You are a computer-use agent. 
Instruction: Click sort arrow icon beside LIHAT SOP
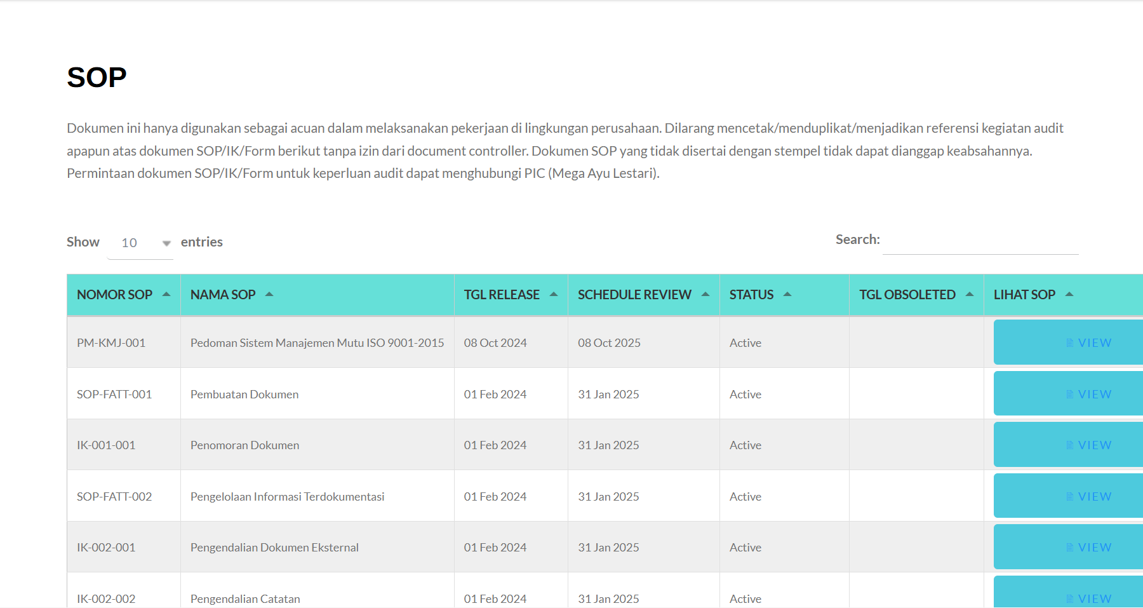1069,294
